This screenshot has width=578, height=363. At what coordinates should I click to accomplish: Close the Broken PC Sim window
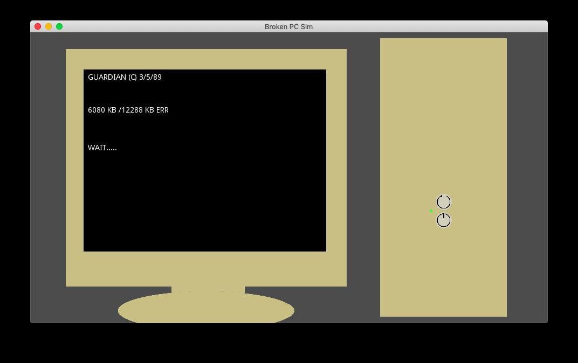click(38, 26)
